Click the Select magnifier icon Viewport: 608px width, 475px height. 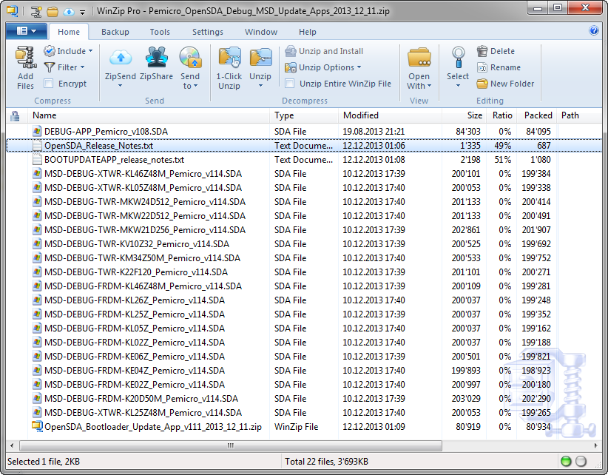pyautogui.click(x=458, y=58)
